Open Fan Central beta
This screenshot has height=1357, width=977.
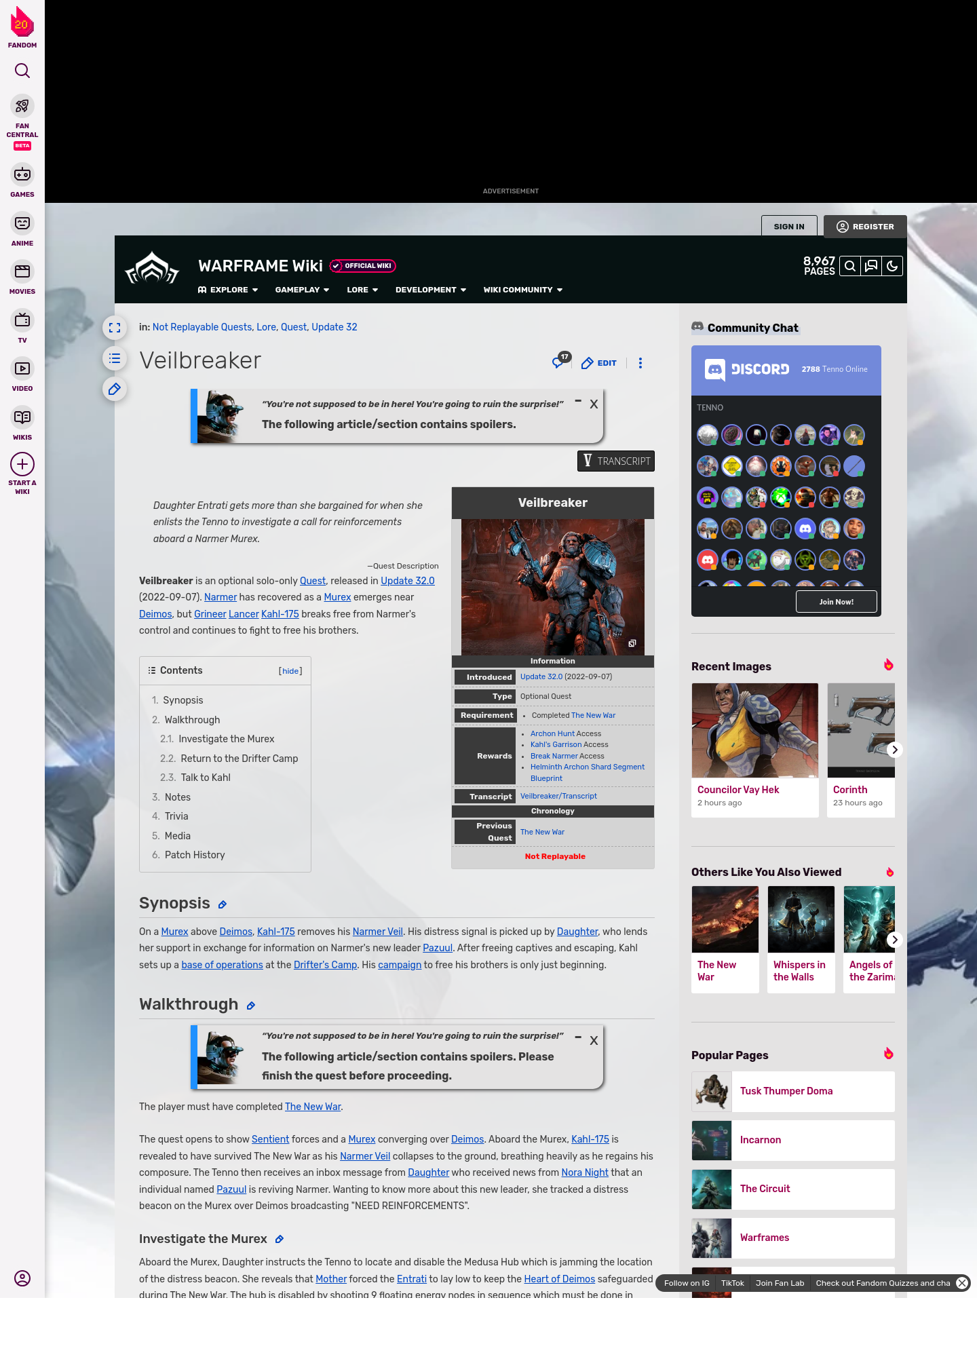(22, 122)
